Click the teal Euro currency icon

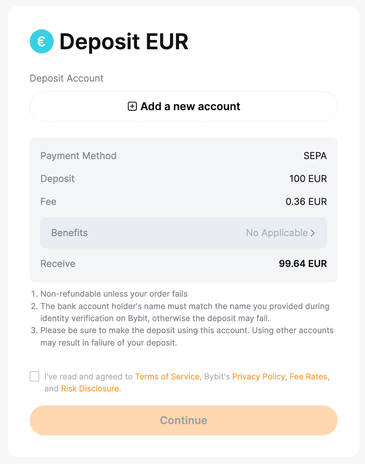point(42,41)
